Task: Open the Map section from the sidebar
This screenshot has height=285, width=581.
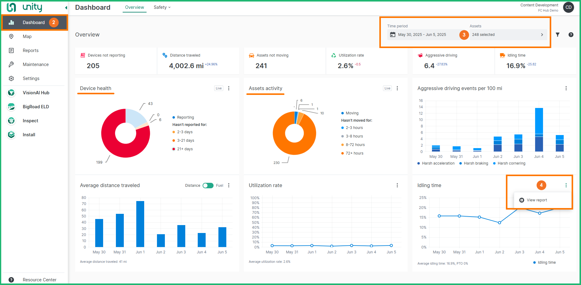Action: pyautogui.click(x=27, y=36)
